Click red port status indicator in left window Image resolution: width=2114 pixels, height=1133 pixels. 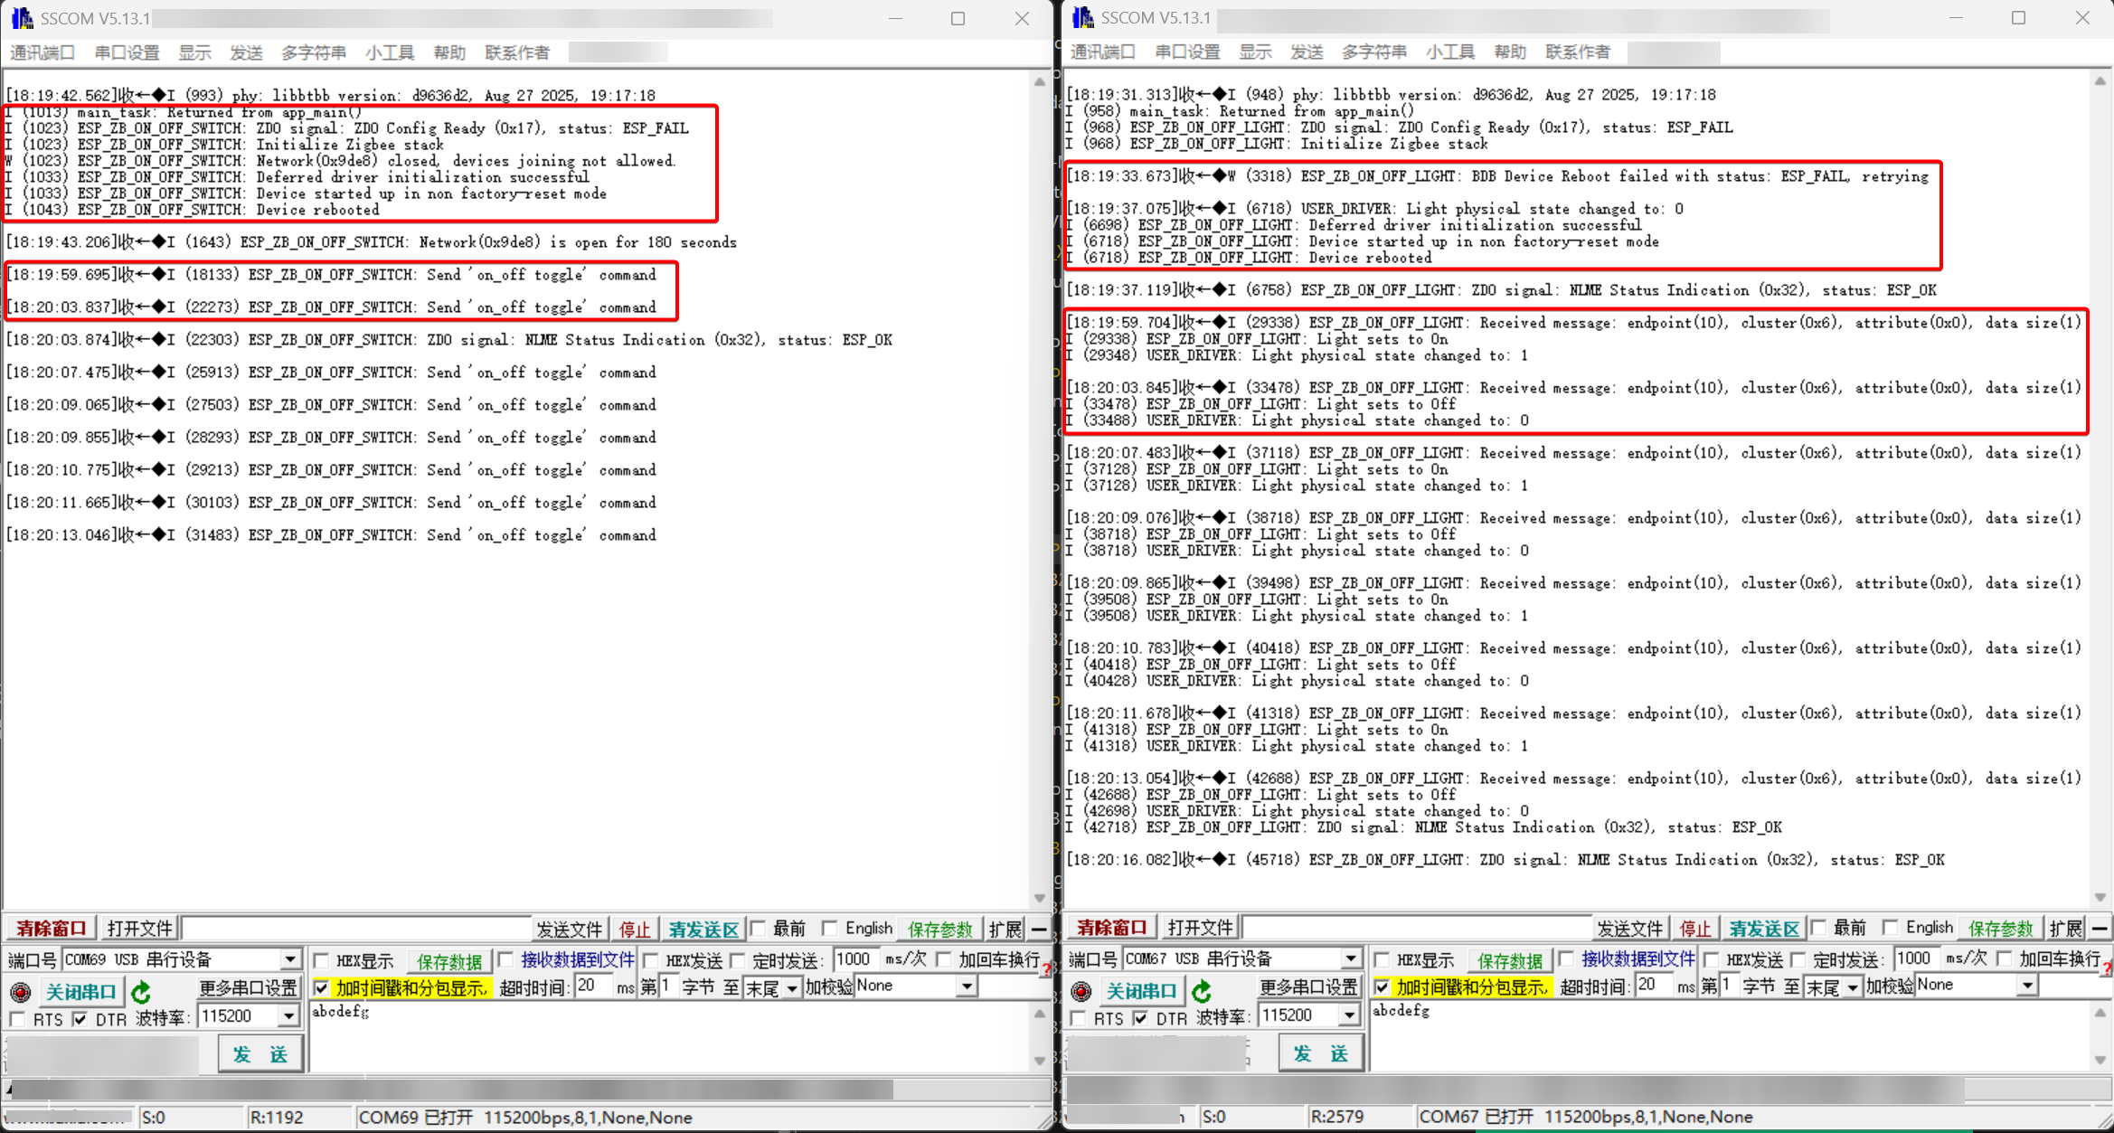coord(20,992)
